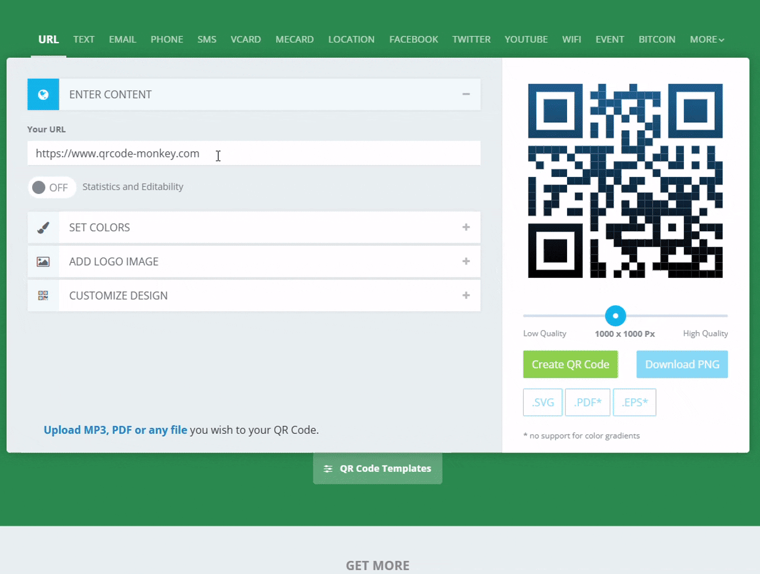Image resolution: width=760 pixels, height=574 pixels.
Task: Switch to the VCARD tab
Action: click(246, 40)
